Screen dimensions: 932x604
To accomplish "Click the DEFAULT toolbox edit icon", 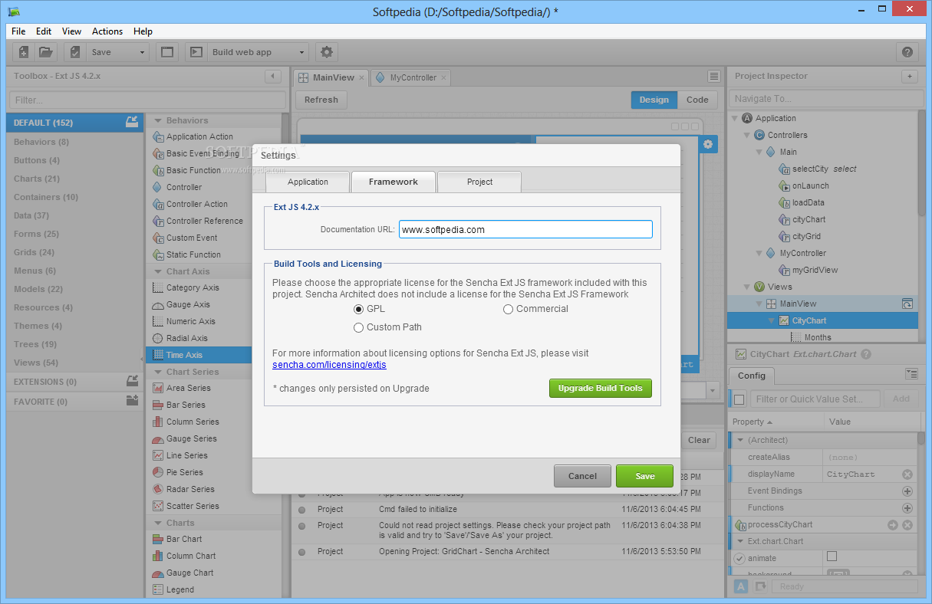I will tap(132, 123).
